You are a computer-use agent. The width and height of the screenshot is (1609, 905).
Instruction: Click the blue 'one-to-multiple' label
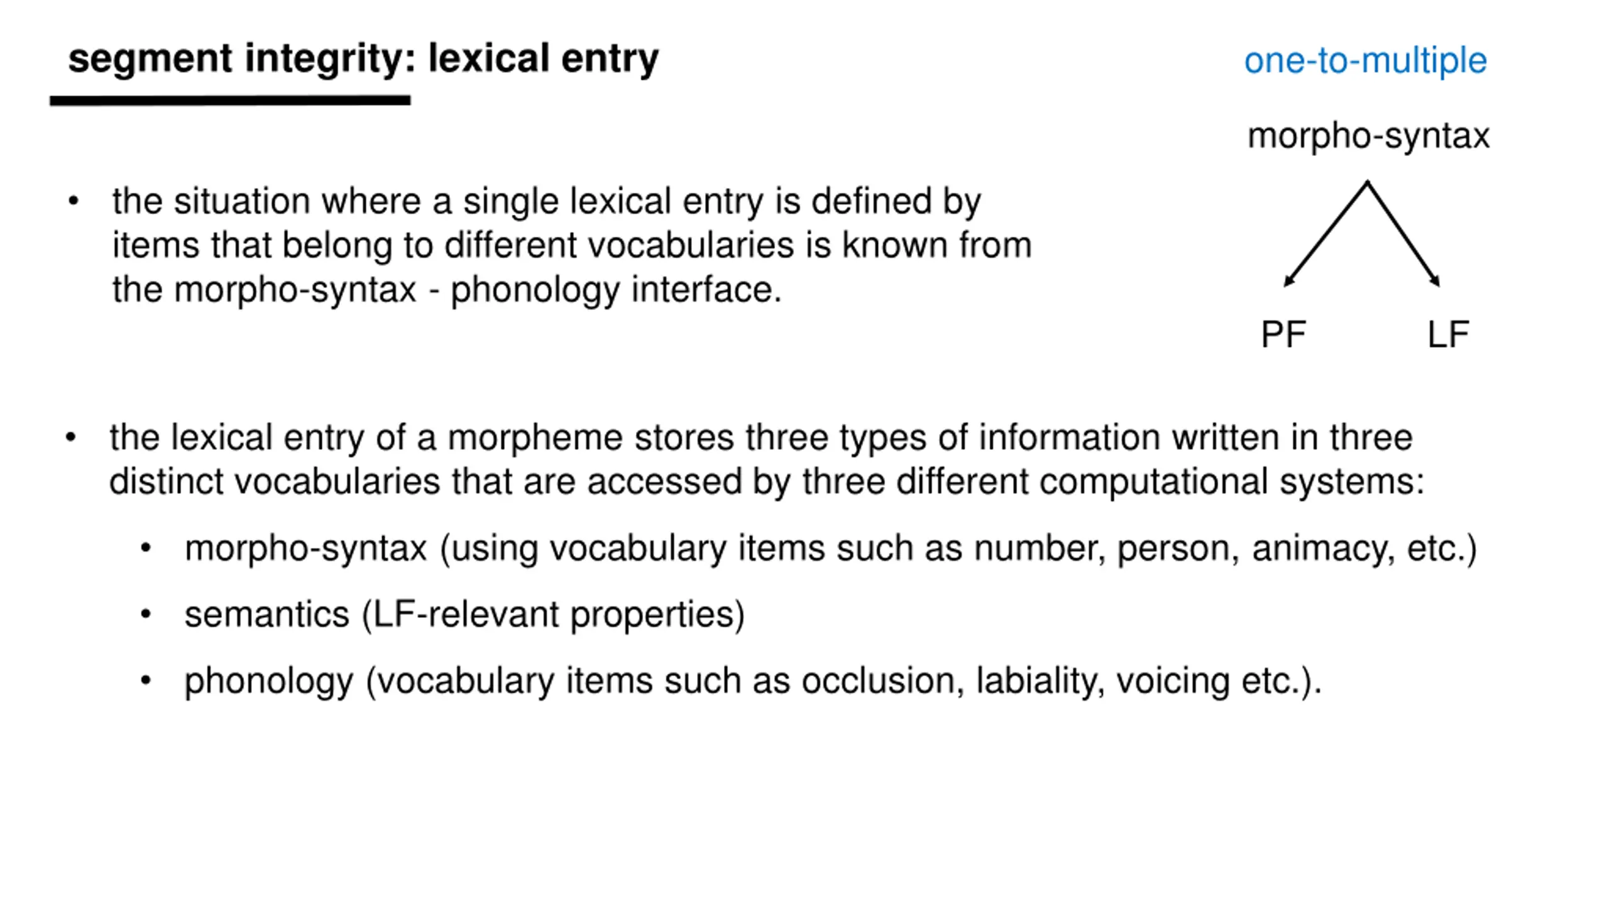(1365, 61)
